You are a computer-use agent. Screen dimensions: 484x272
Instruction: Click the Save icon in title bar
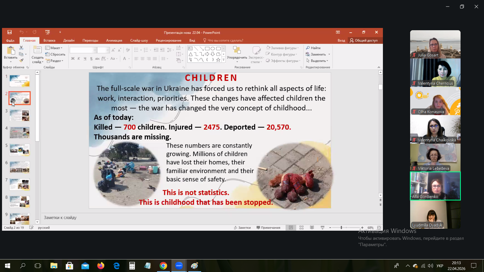[x=10, y=32]
